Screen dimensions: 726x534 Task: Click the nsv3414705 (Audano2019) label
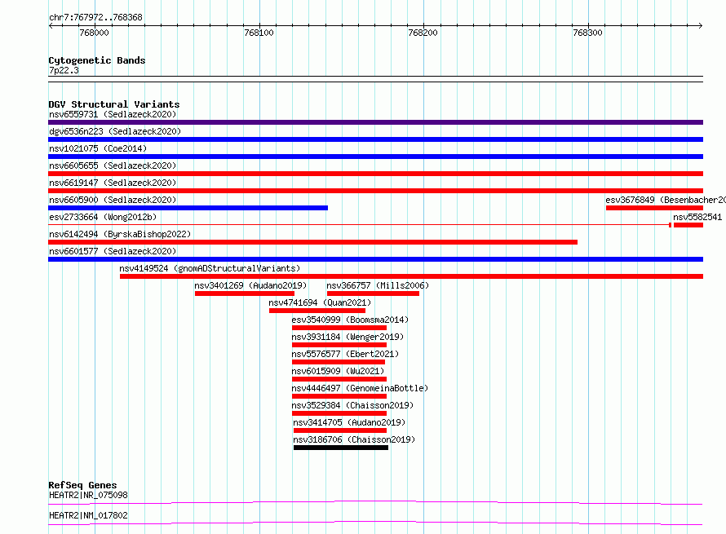[349, 422]
